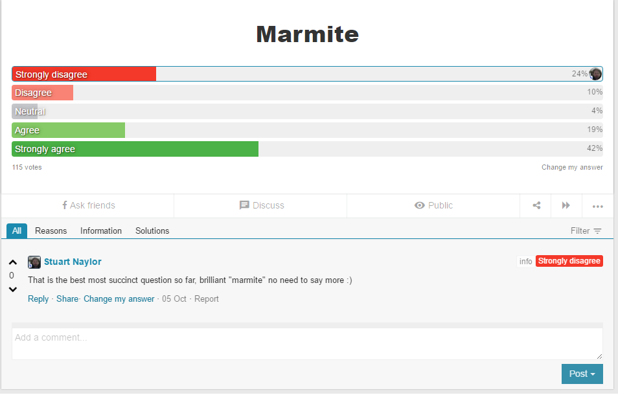Screen dimensions: 618x395
Task: Select the Disagree answer bar
Action: pyautogui.click(x=308, y=93)
